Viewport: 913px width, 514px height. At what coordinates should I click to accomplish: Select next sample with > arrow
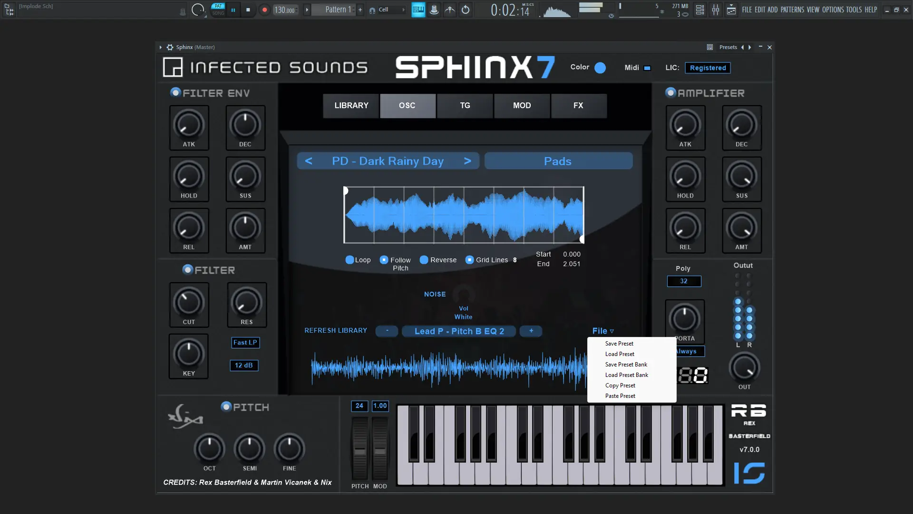(x=467, y=161)
